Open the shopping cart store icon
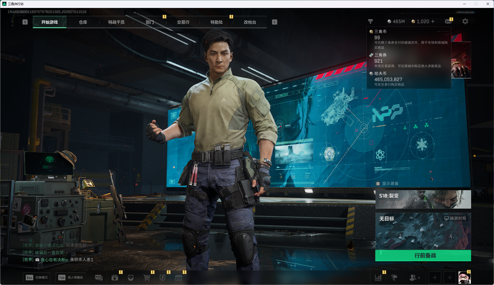This screenshot has height=285, width=494. coord(147,278)
